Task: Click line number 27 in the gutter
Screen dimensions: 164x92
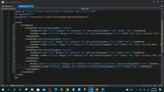Action: point(8,66)
